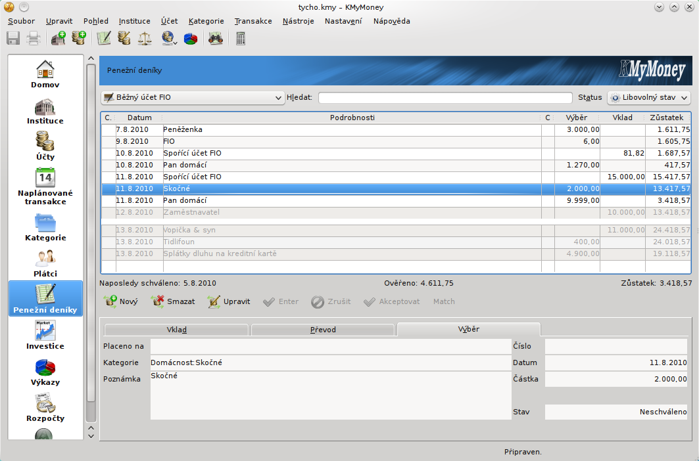The image size is (699, 461).
Task: Open the Výkazy reports view
Action: pyautogui.click(x=45, y=372)
